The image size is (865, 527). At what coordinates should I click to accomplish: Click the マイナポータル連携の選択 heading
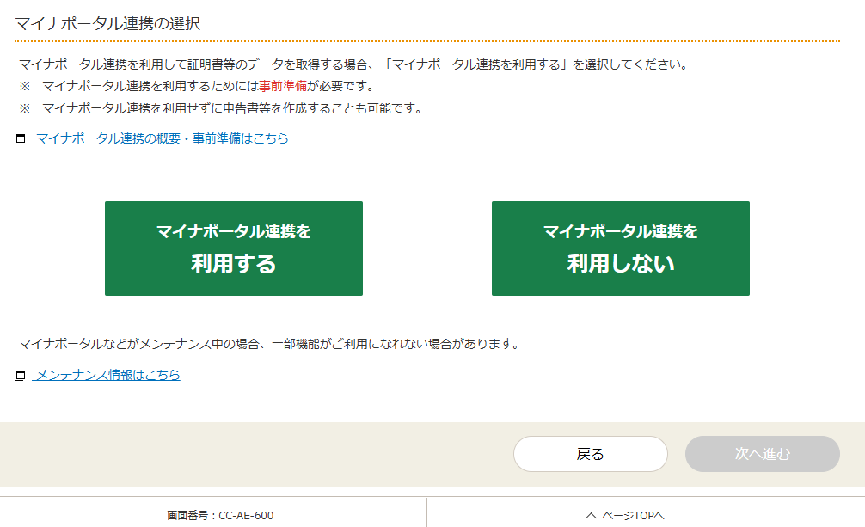coord(107,23)
